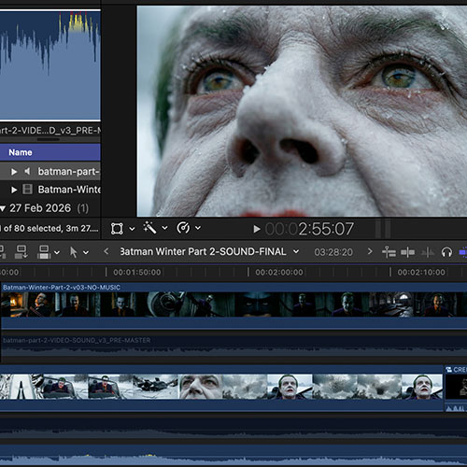Toggle solo with the headphones icon
Viewport: 467px width, 467px height.
click(446, 252)
